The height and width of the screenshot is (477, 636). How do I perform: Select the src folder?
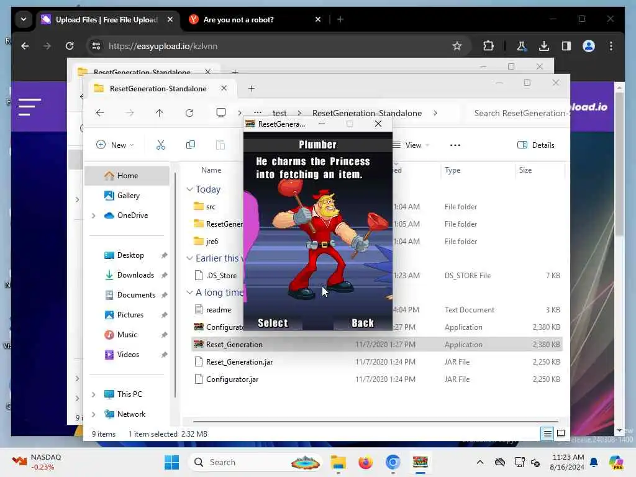coord(211,207)
